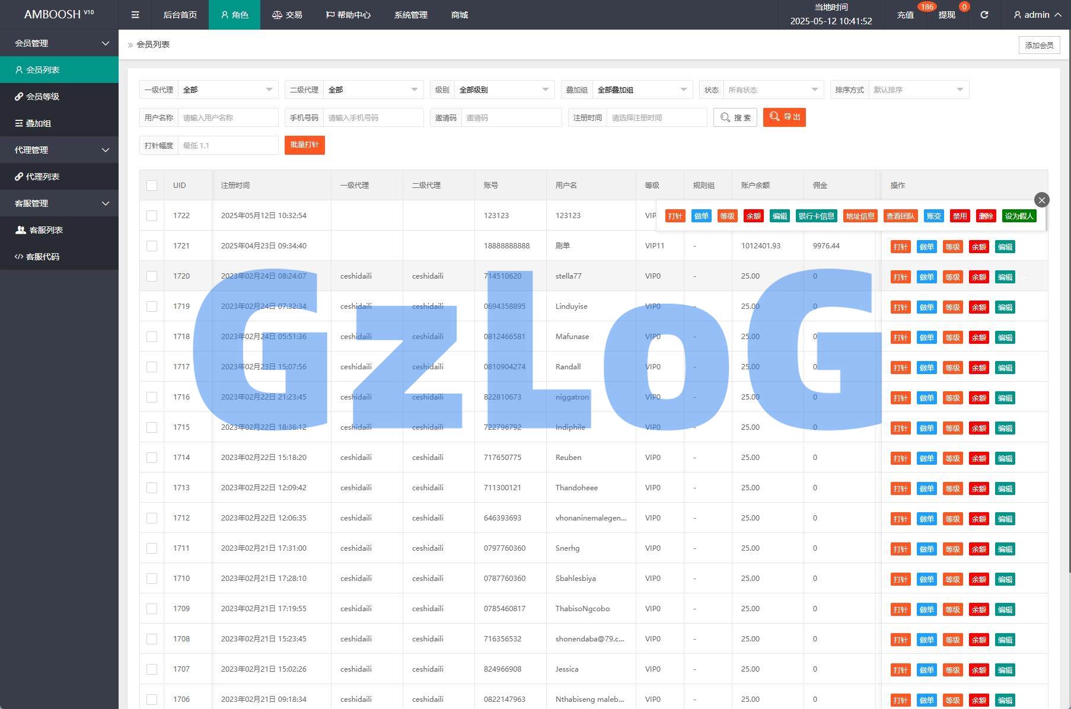Viewport: 1071px width, 709px height.
Task: Open 代理列表 in the sidebar
Action: [x=43, y=177]
